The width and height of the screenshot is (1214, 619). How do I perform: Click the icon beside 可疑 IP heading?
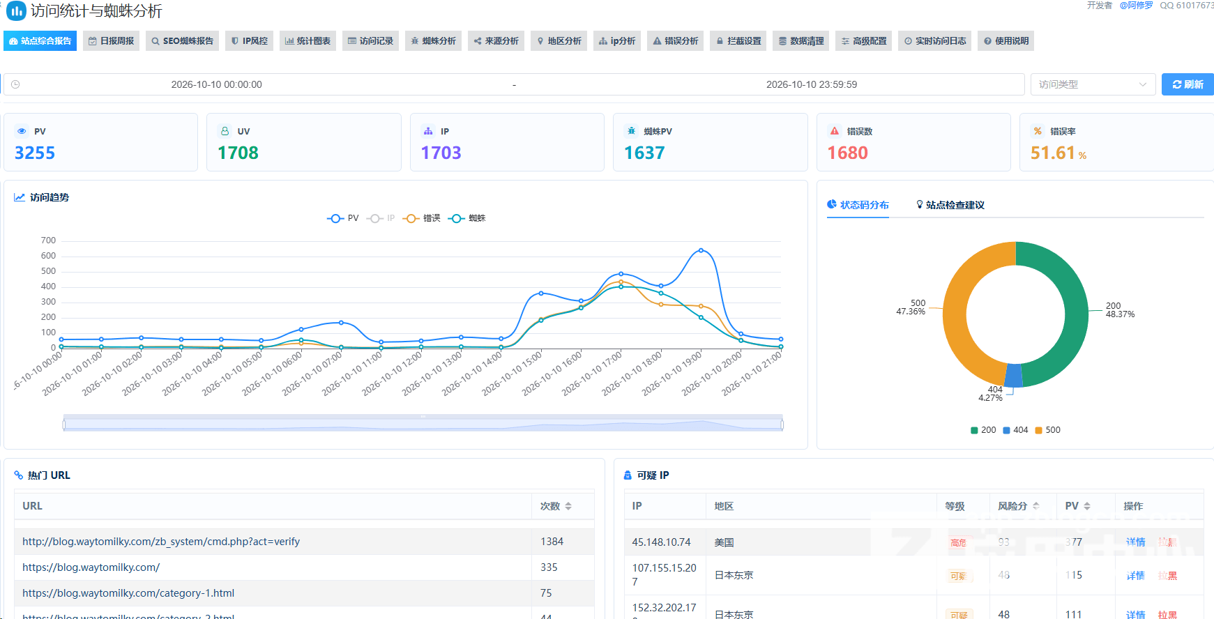click(628, 475)
